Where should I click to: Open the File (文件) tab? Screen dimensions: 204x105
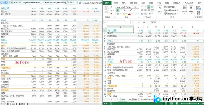point(107,3)
